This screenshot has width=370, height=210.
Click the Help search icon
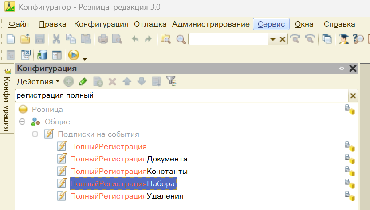click(x=358, y=39)
